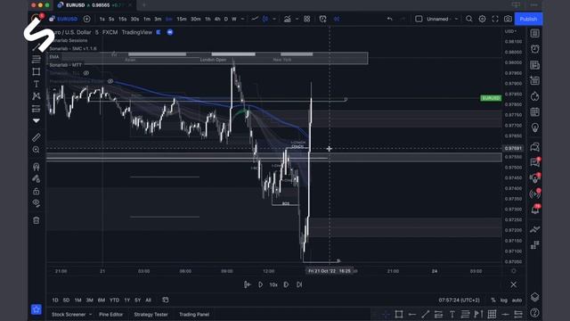The width and height of the screenshot is (570, 321).
Task: Toggle hide all drawings eye
Action: 36,203
